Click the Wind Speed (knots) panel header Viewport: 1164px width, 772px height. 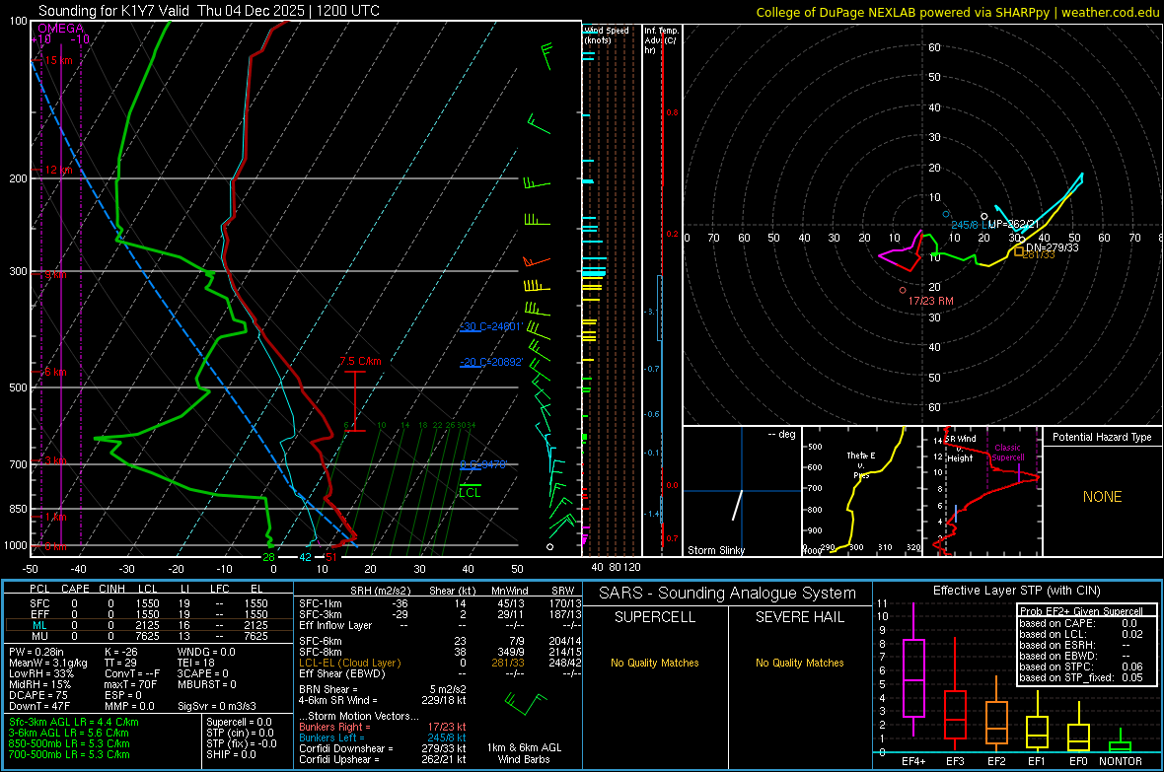click(607, 35)
